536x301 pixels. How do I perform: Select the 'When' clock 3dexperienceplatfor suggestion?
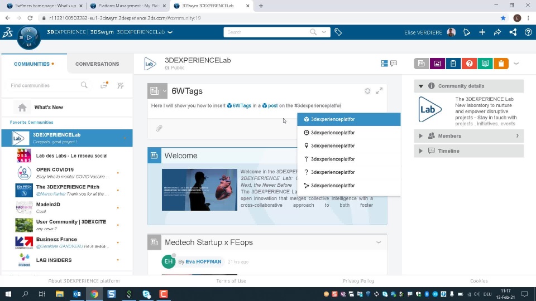click(x=348, y=133)
